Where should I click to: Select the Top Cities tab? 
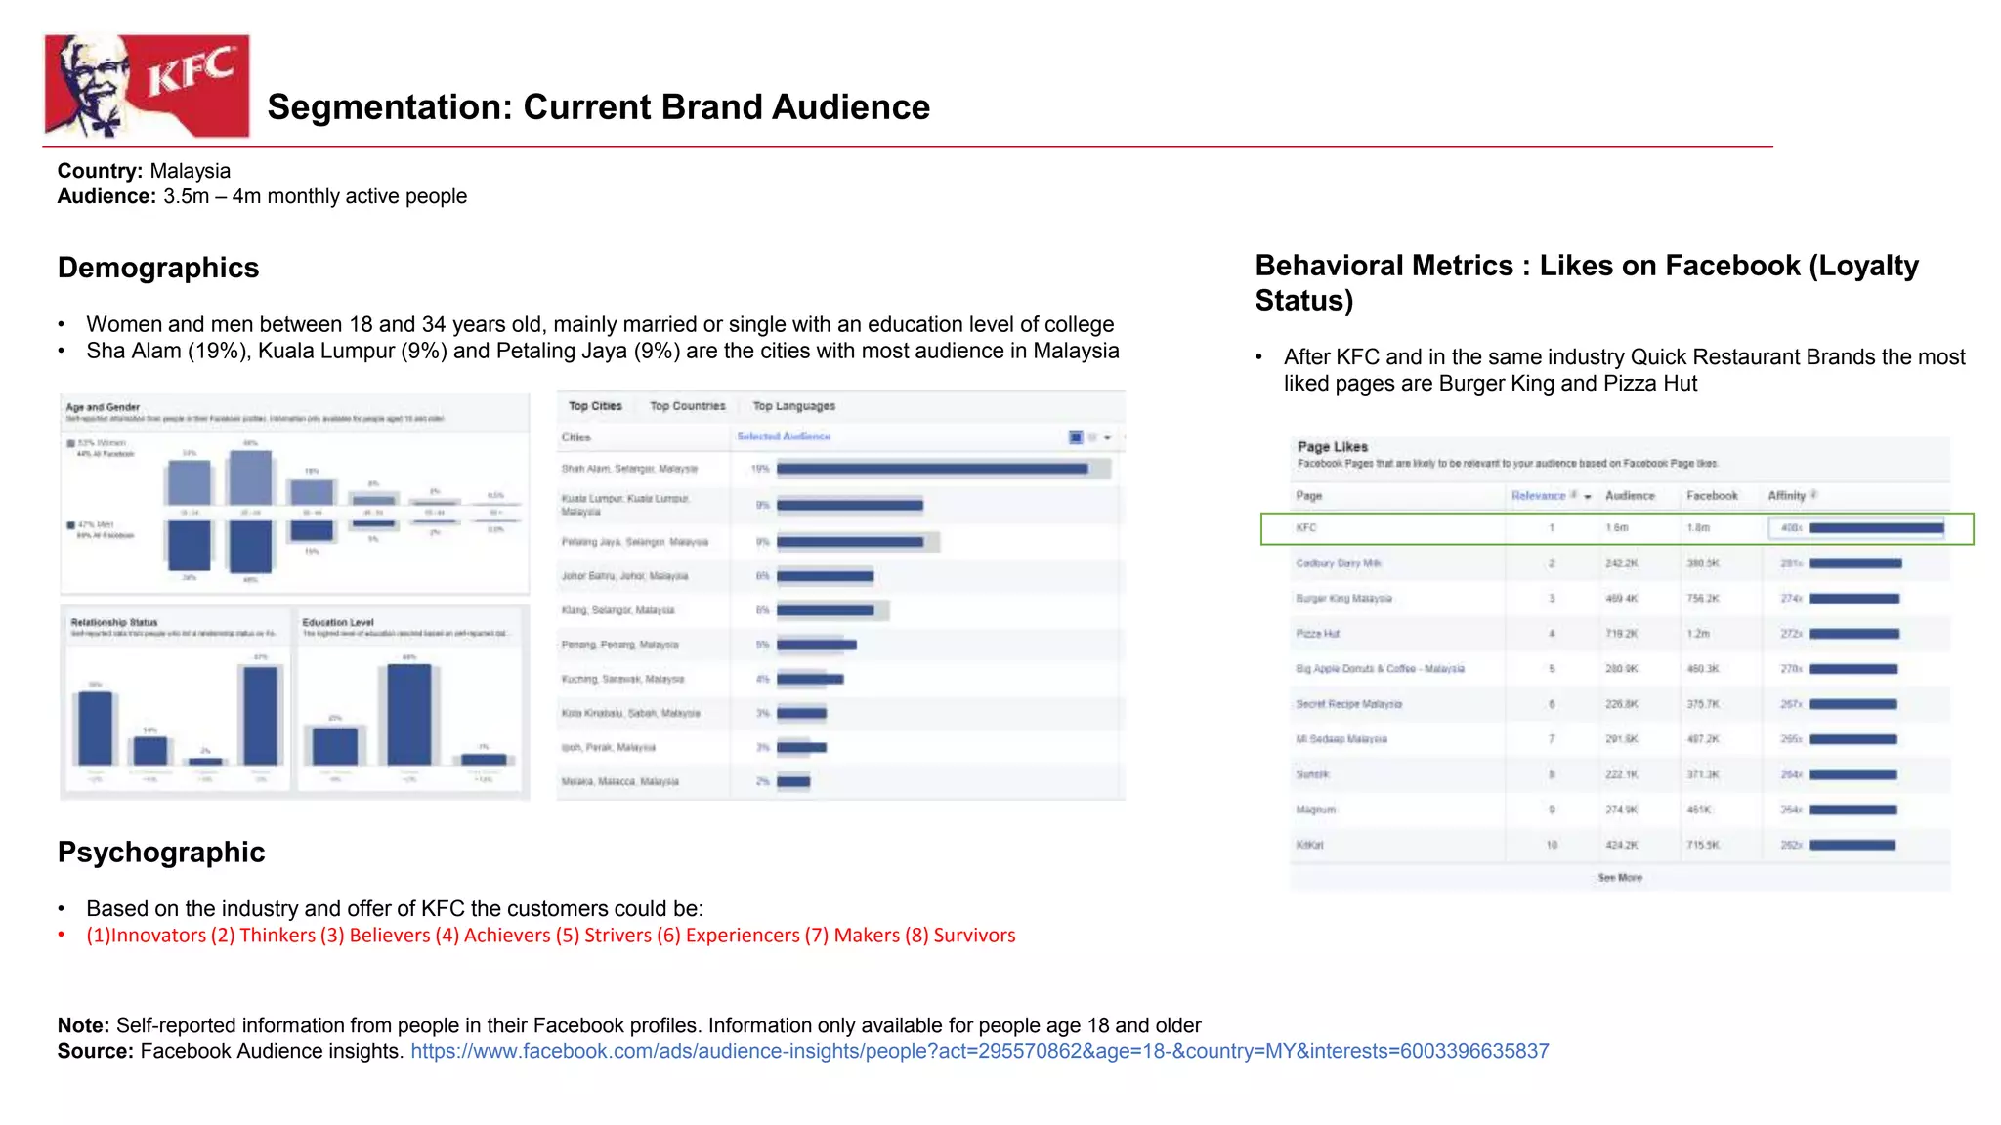(x=595, y=406)
